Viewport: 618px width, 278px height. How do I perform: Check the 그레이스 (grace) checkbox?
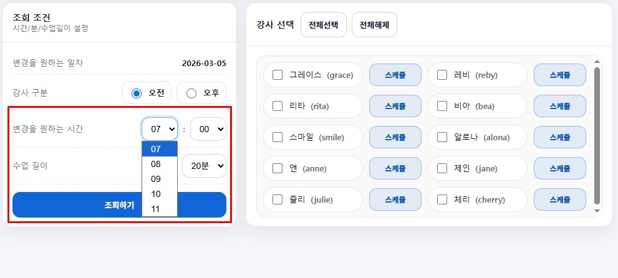pyautogui.click(x=278, y=75)
